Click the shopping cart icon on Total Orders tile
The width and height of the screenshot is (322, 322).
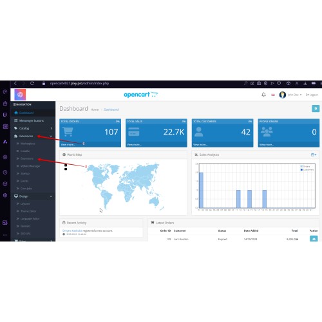[x=68, y=131]
